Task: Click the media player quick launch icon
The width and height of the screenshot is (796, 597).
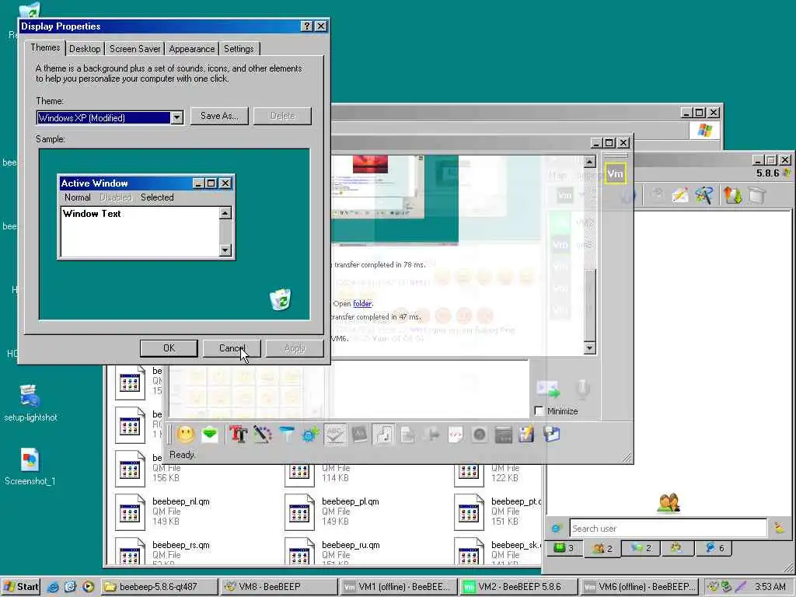Action: [88, 587]
